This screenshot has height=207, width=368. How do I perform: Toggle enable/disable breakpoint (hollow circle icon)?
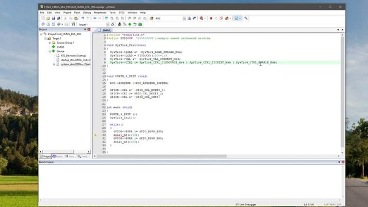216,18
